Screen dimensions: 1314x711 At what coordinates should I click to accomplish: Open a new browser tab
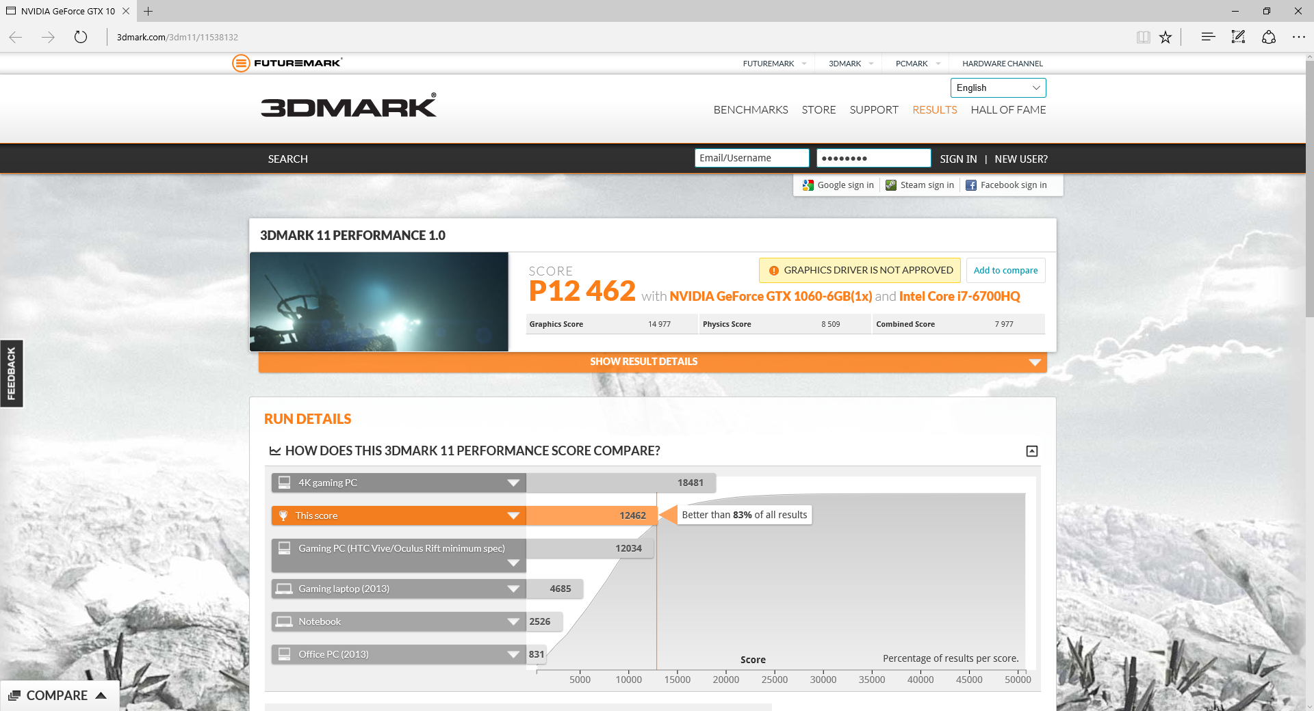[148, 11]
